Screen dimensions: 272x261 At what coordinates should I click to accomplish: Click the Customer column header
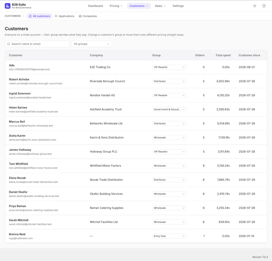[16, 55]
